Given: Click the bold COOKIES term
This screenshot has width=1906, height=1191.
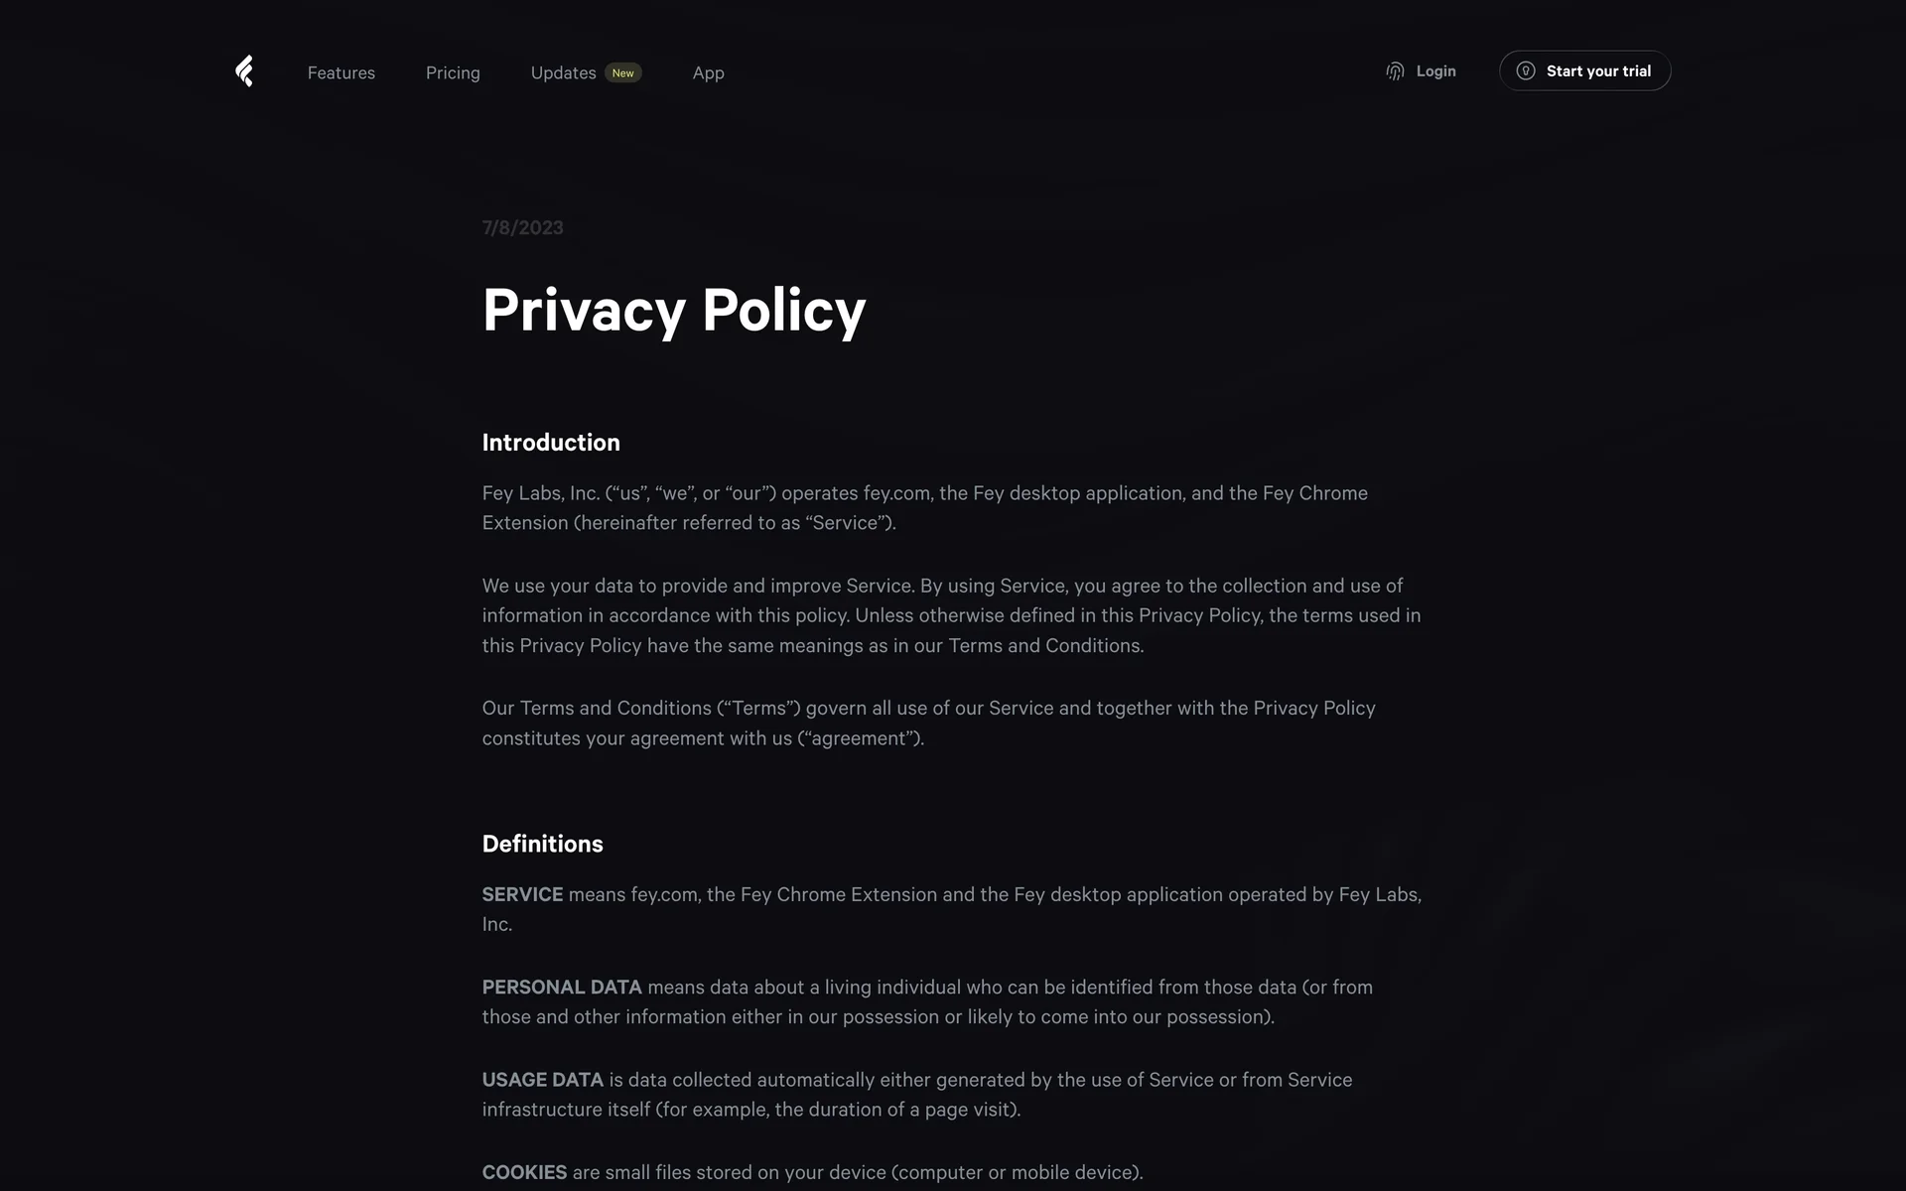Looking at the screenshot, I should (x=524, y=1172).
